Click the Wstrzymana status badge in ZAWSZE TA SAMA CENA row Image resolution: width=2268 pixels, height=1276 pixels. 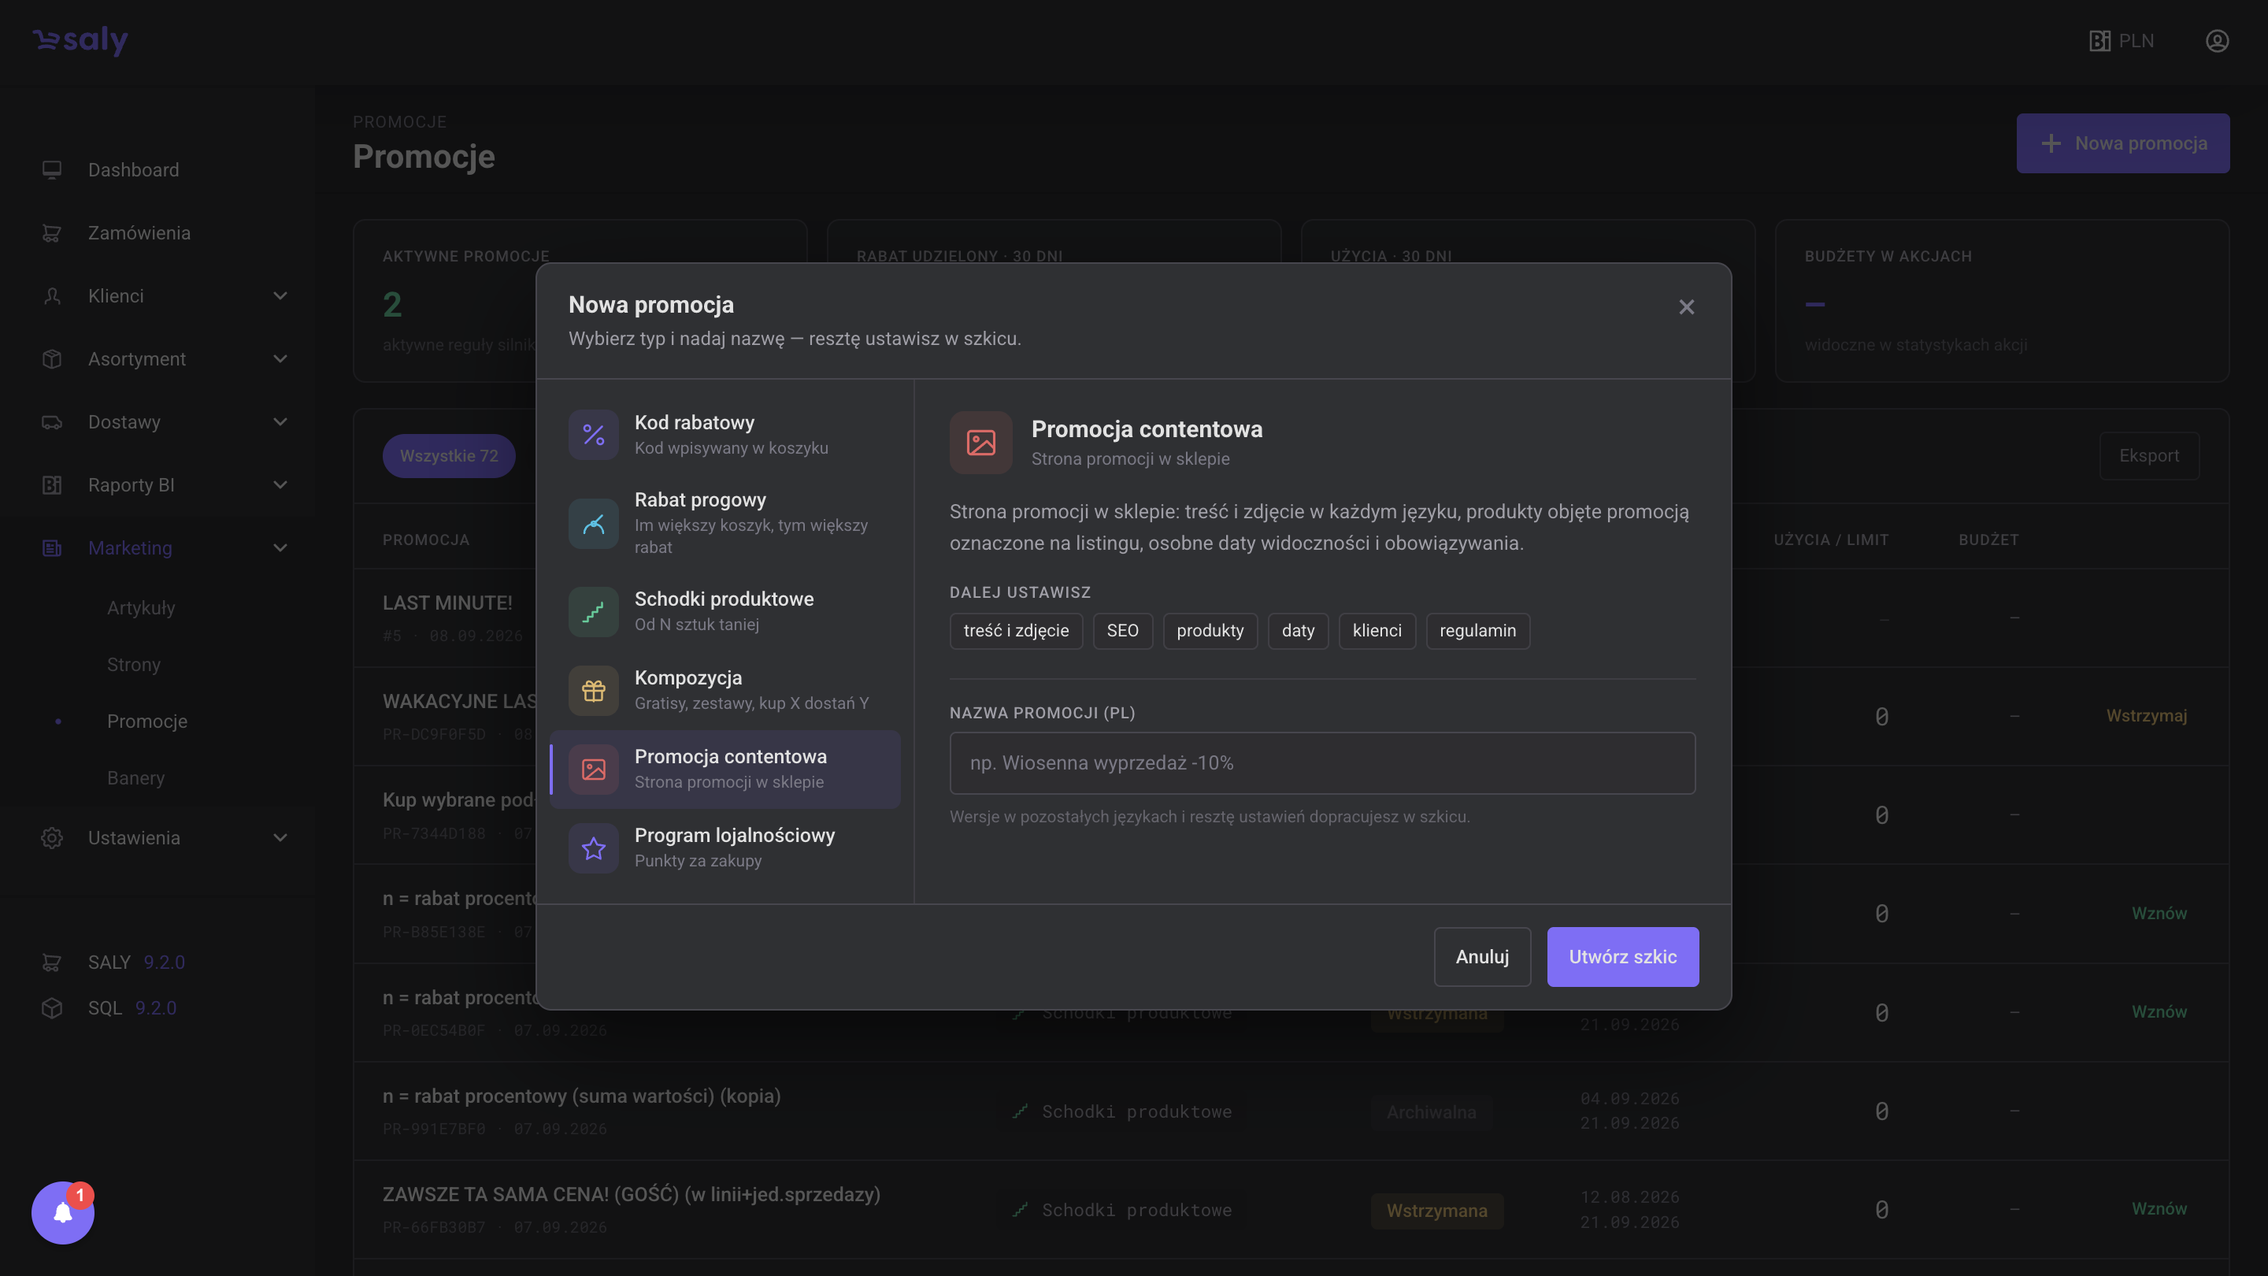point(1437,1211)
